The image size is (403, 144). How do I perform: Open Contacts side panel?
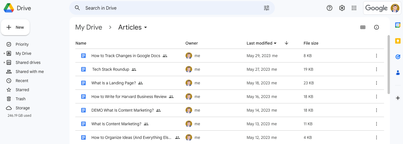pyautogui.click(x=398, y=73)
